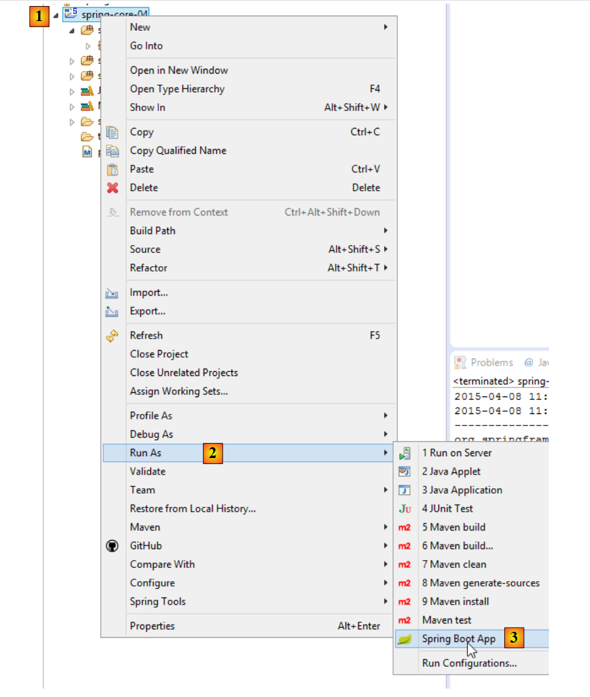
Task: Click the Java Application icon
Action: click(405, 490)
